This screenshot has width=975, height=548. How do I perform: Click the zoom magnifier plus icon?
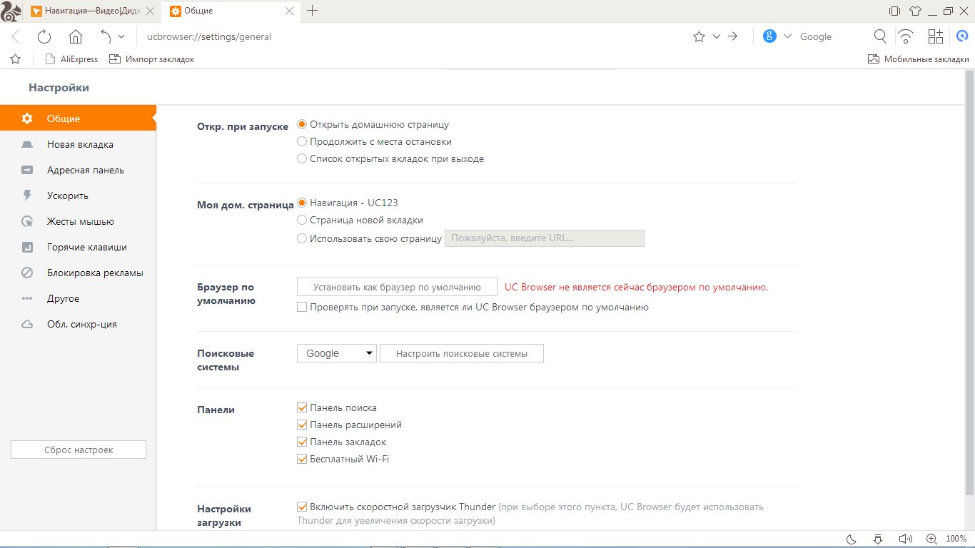931,539
